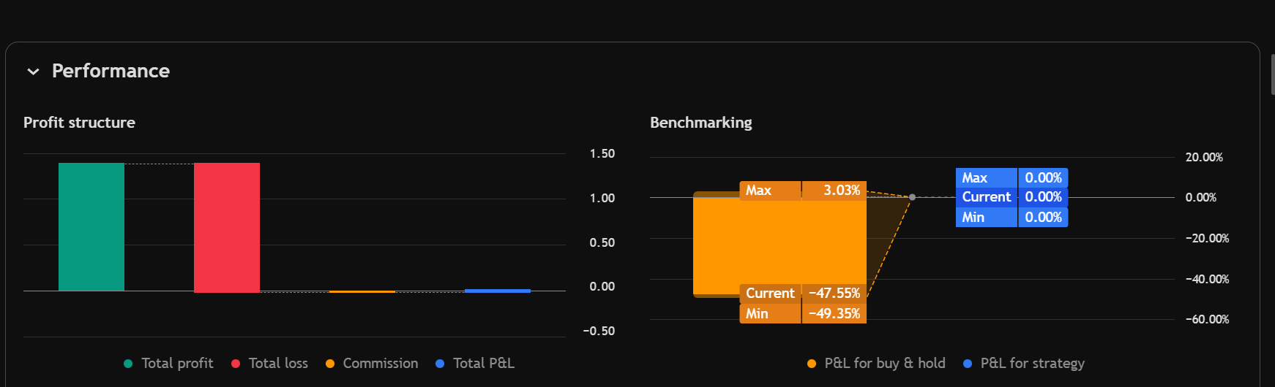This screenshot has width=1275, height=387.
Task: Click the Performance section heading
Action: point(111,71)
